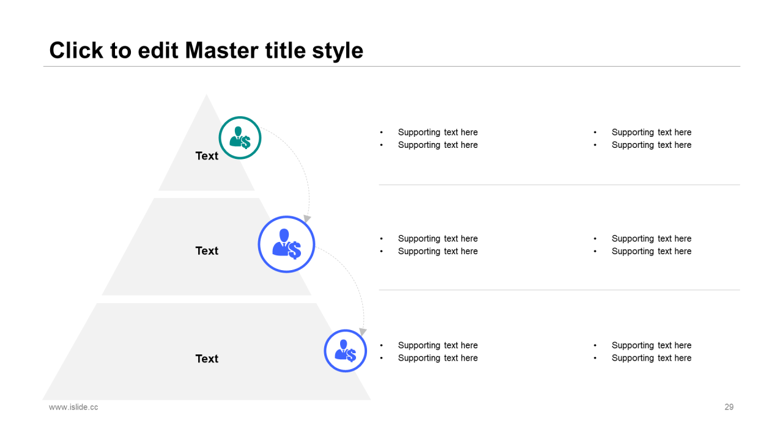
Task: Click first supporting text bullet in top-left block
Action: [x=438, y=132]
